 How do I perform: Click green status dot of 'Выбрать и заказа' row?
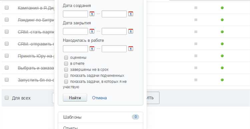coord(222,68)
